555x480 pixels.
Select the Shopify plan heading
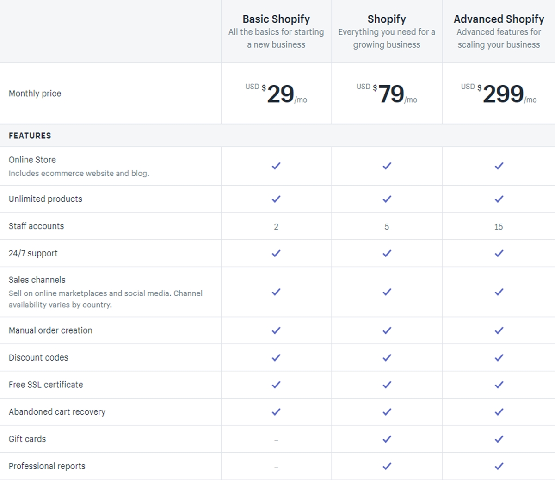click(x=387, y=19)
